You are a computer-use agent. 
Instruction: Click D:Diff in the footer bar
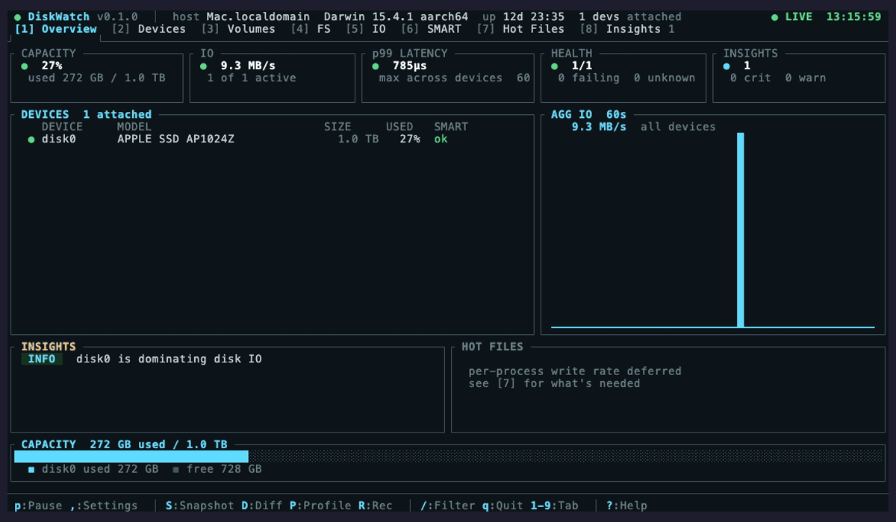tap(262, 506)
